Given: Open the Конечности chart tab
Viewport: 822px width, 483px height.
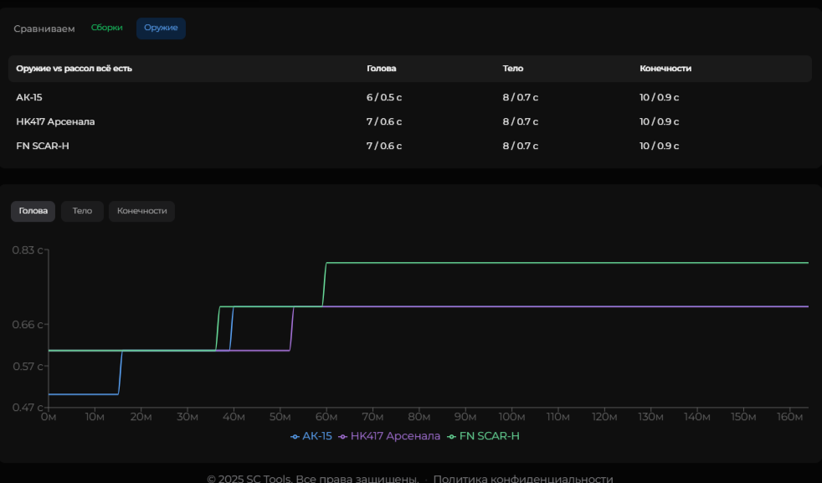Looking at the screenshot, I should [x=141, y=211].
